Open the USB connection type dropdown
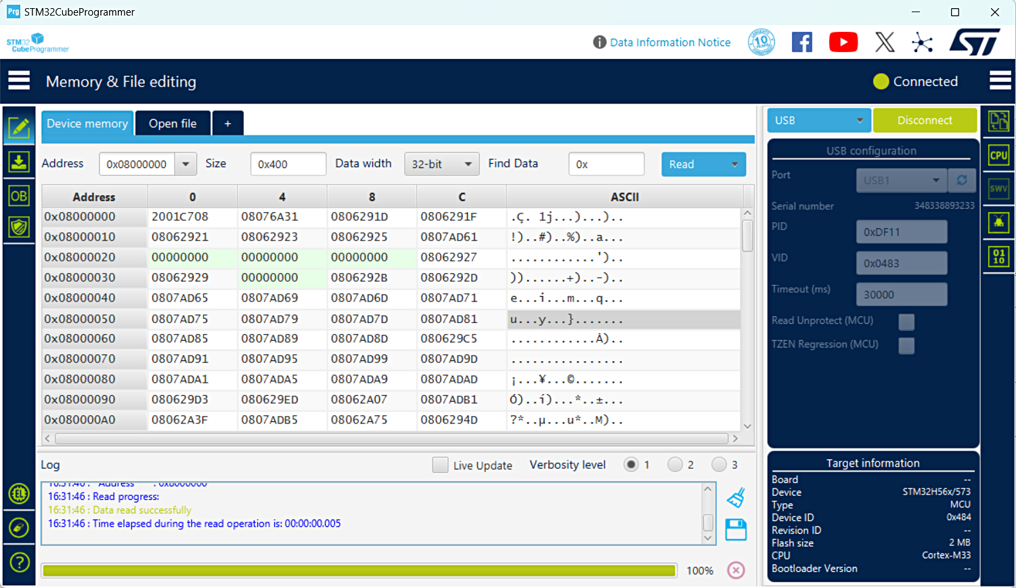Viewport: 1016px width, 588px height. tap(819, 121)
